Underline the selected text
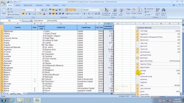This screenshot has height=103, width=184. click(29, 14)
